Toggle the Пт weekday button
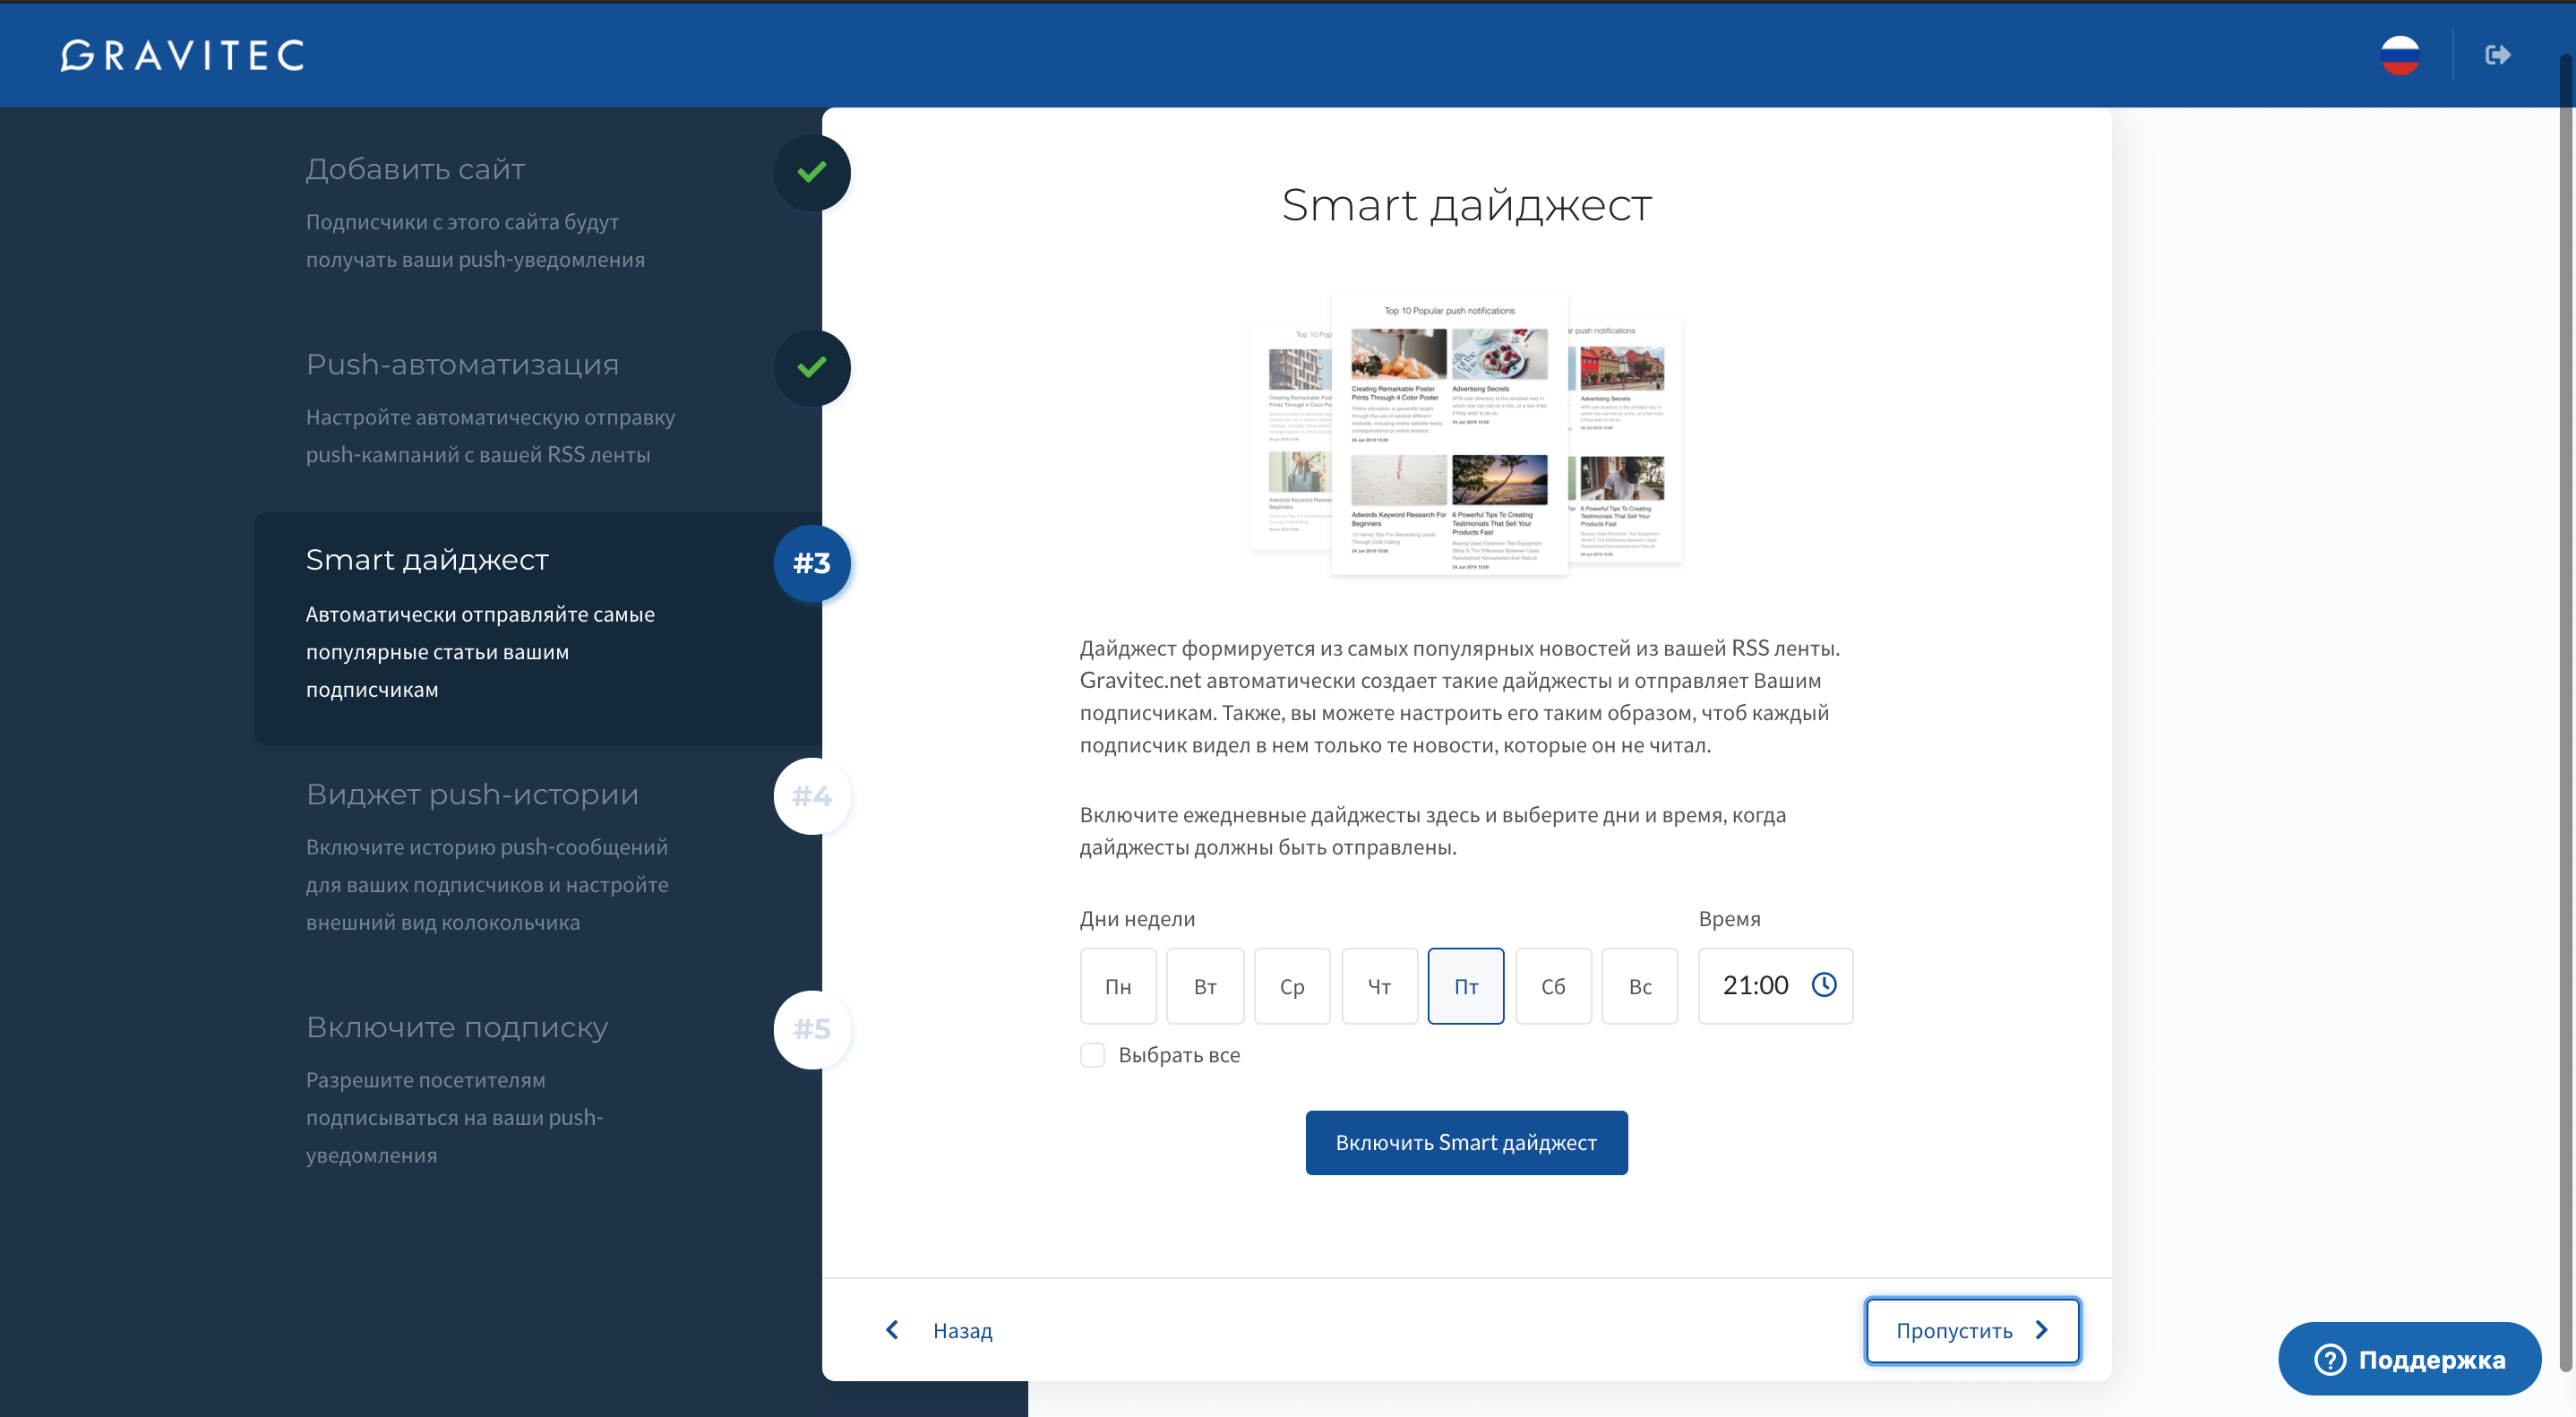The width and height of the screenshot is (2576, 1417). pyautogui.click(x=1466, y=986)
